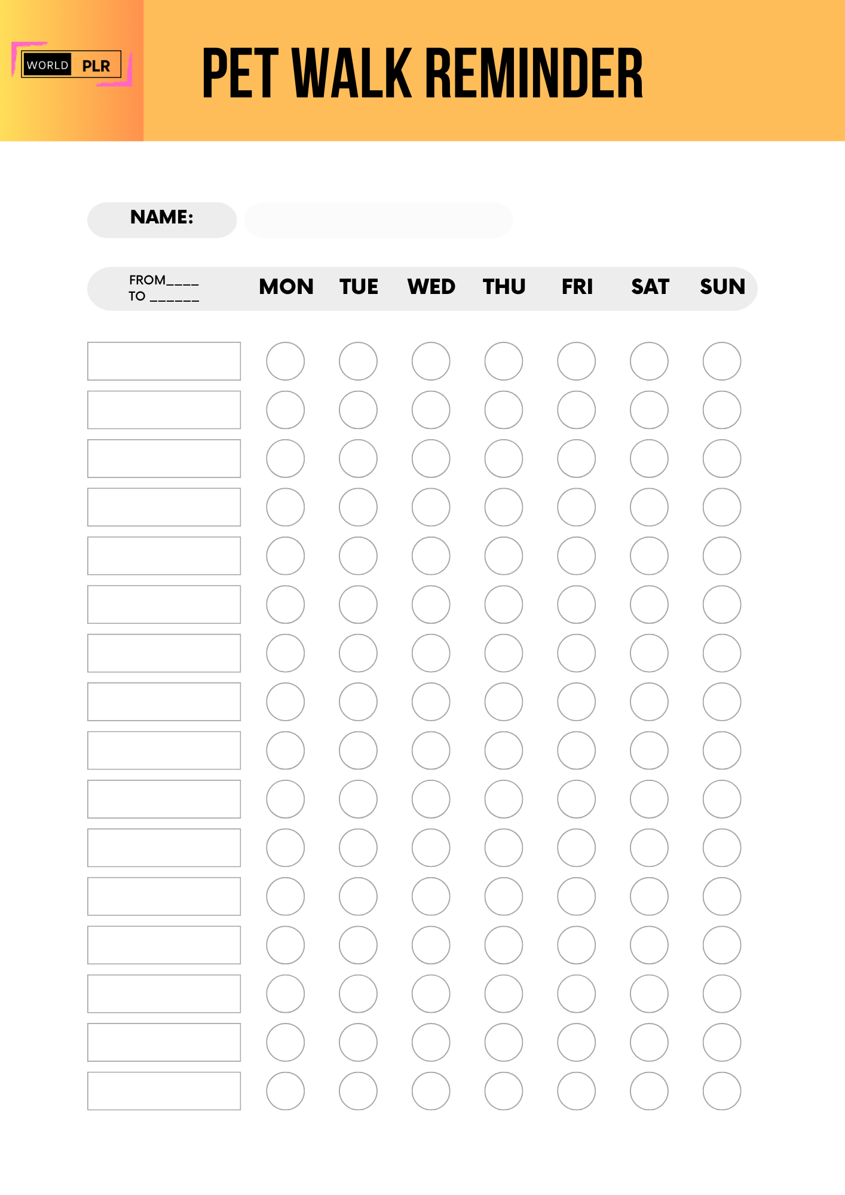845x1195 pixels.
Task: Tick the first row THU circle
Action: (504, 361)
